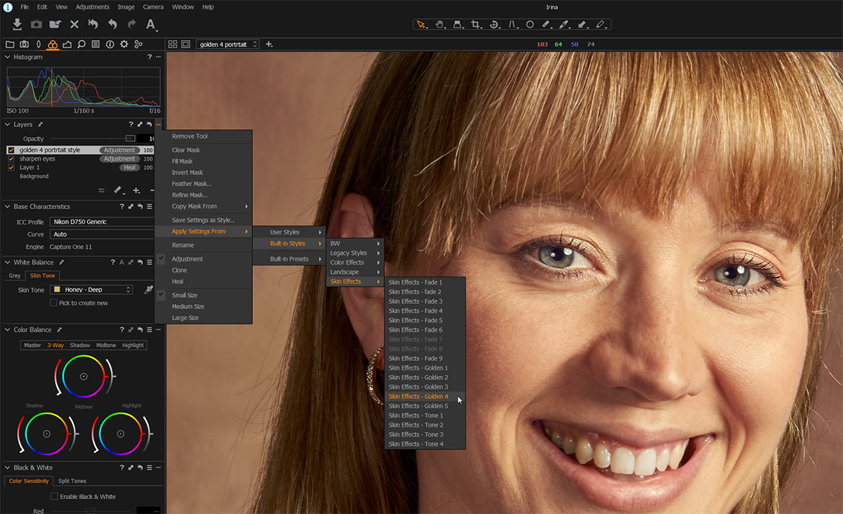Switch viewer to multi-view grid icon
The height and width of the screenshot is (514, 843).
(173, 44)
